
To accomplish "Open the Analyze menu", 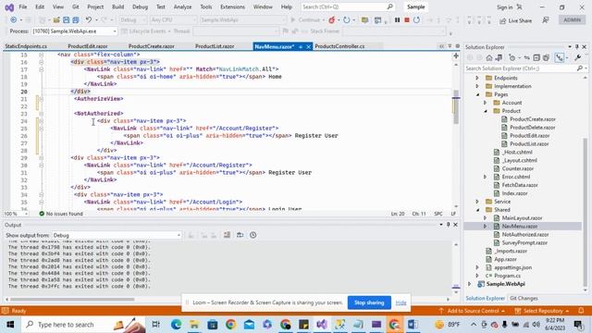I will 183,6.
